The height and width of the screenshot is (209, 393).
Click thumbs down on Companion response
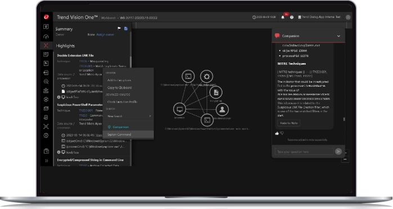(x=282, y=133)
